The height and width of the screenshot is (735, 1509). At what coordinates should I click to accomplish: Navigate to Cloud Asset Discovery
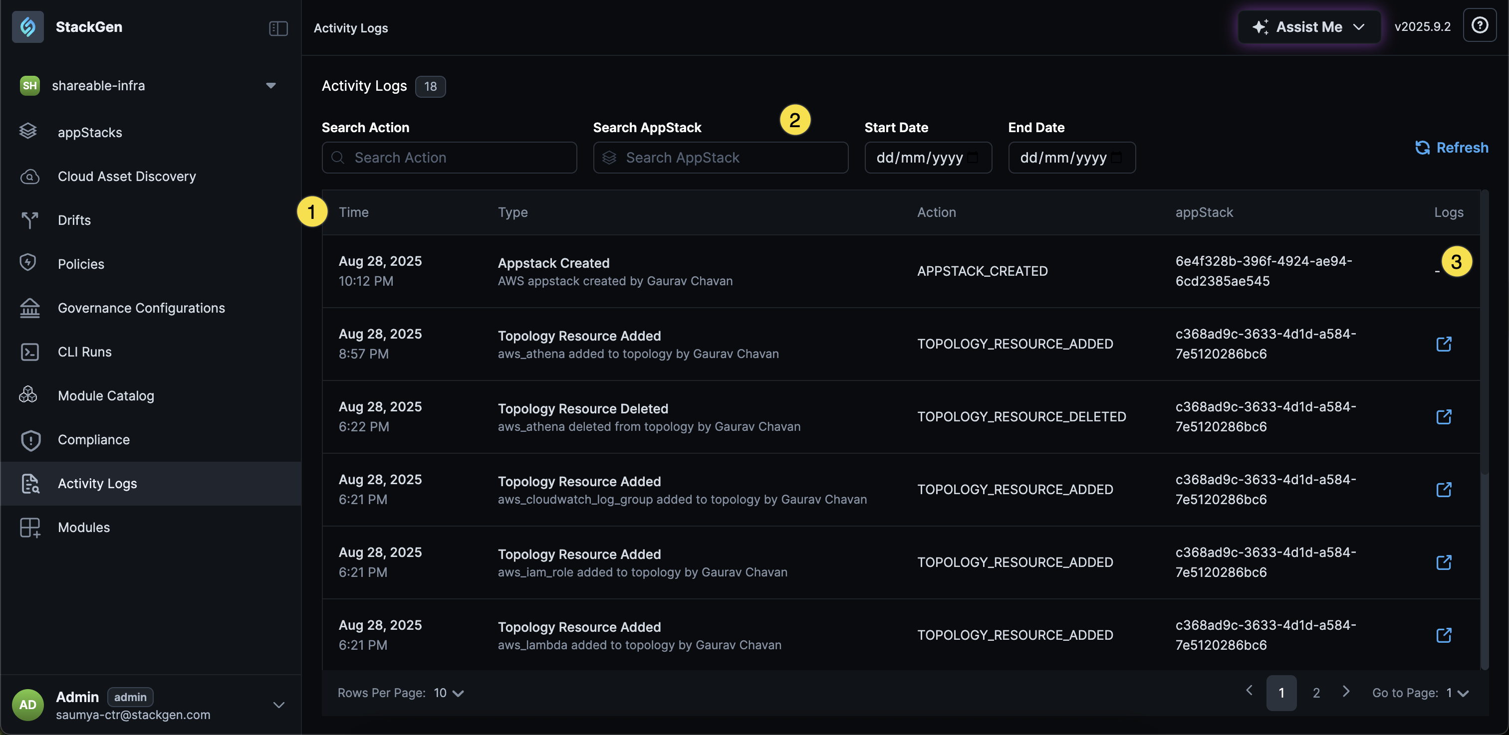point(151,176)
